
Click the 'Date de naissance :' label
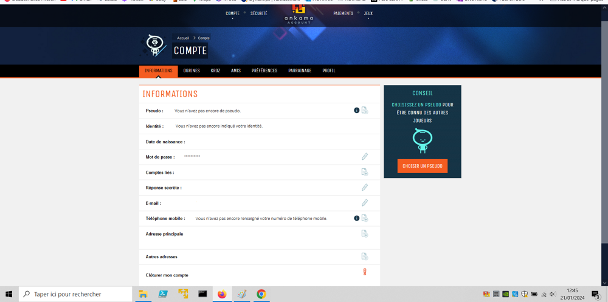(x=165, y=142)
